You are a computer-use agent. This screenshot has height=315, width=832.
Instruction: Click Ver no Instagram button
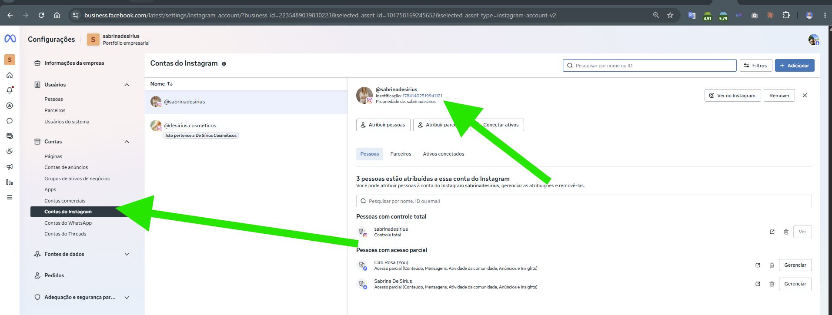[732, 96]
